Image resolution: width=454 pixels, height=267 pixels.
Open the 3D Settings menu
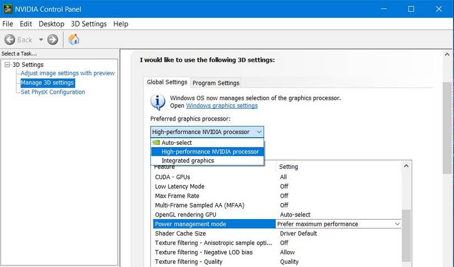coord(89,24)
